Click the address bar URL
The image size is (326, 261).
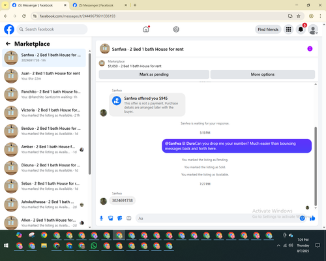pos(78,16)
